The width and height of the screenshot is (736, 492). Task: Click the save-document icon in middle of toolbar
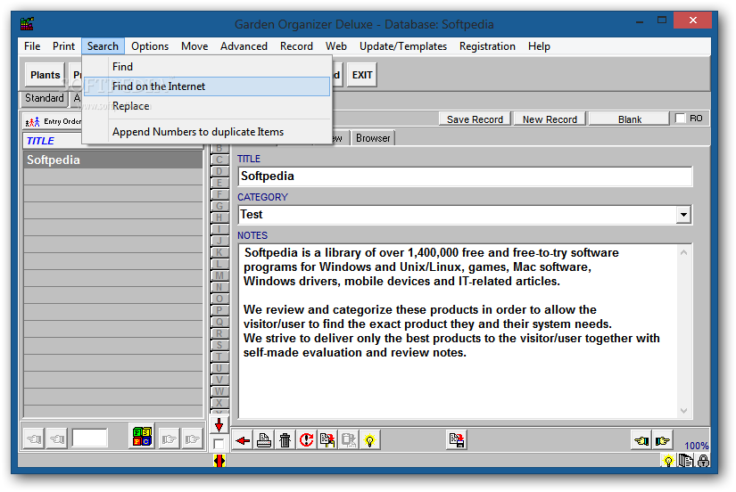456,440
